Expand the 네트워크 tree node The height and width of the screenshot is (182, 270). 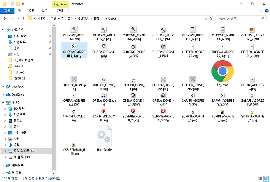[3, 165]
